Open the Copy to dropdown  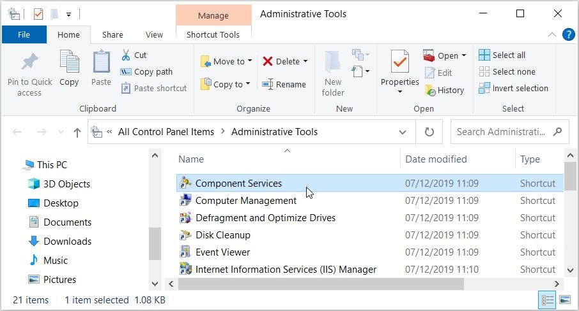[226, 84]
